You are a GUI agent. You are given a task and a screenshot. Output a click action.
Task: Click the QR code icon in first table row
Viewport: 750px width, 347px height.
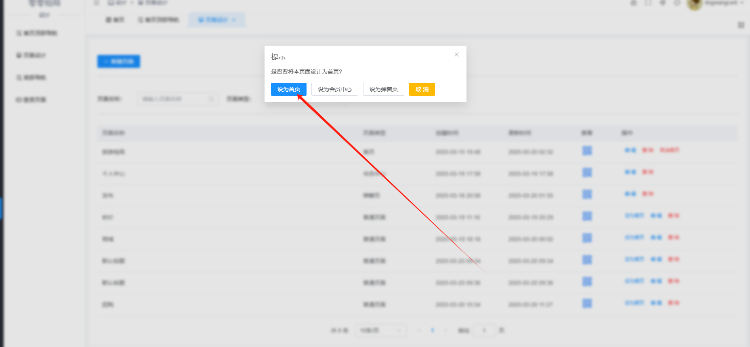point(587,151)
